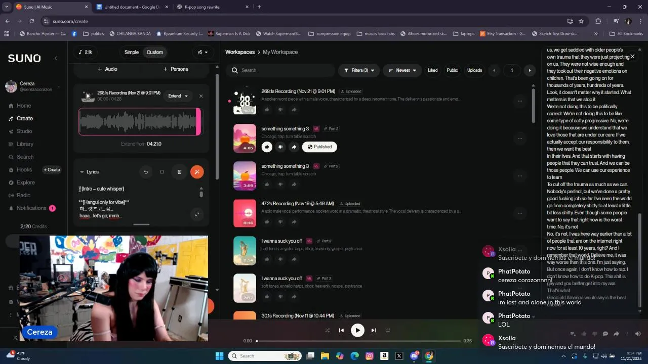Open the Extend mode dropdown

click(178, 96)
